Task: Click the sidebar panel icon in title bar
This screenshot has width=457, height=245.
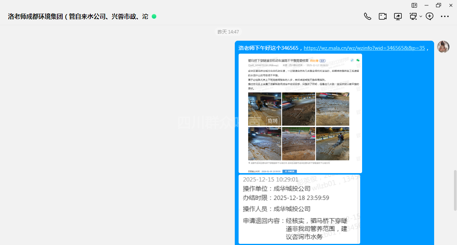Action: pyautogui.click(x=414, y=5)
